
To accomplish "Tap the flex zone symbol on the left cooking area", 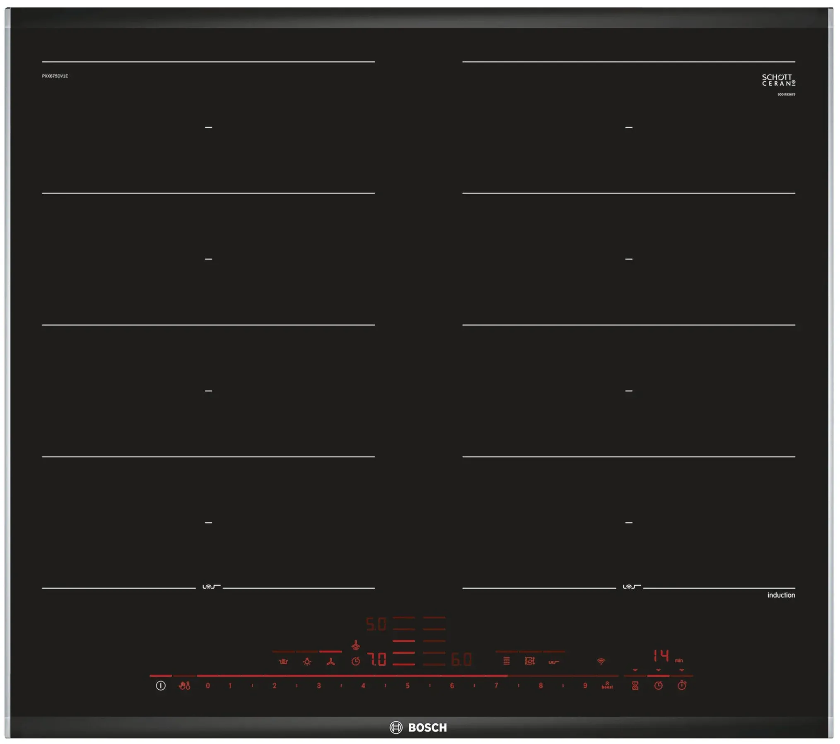I will pos(211,587).
